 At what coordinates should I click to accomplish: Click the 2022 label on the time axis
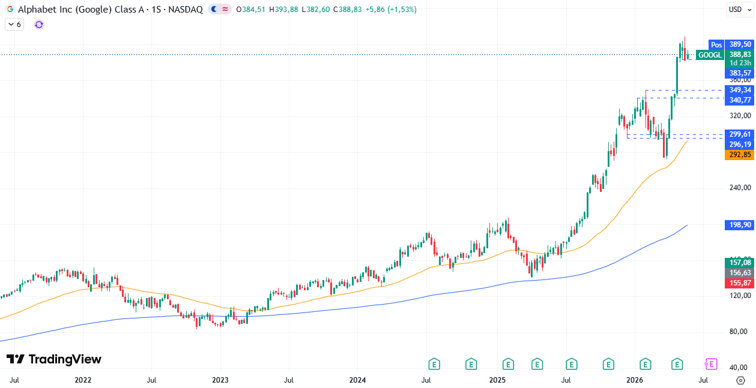(x=83, y=380)
